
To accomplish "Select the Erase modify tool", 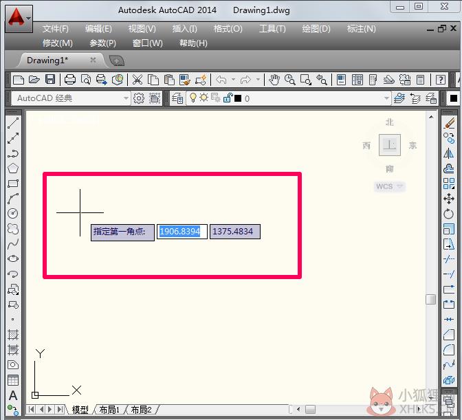I will point(449,123).
